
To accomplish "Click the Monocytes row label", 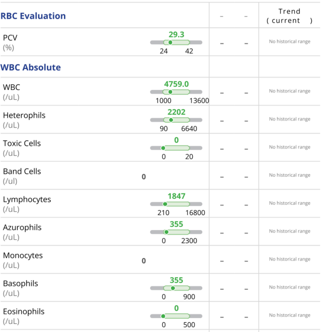I will (23, 255).
